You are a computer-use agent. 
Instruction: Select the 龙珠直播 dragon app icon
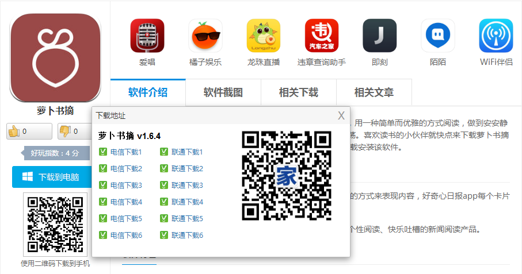click(264, 36)
